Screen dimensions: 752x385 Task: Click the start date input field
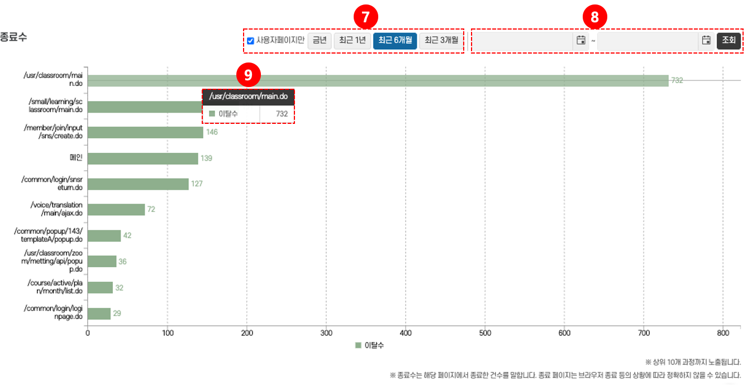tap(523, 41)
